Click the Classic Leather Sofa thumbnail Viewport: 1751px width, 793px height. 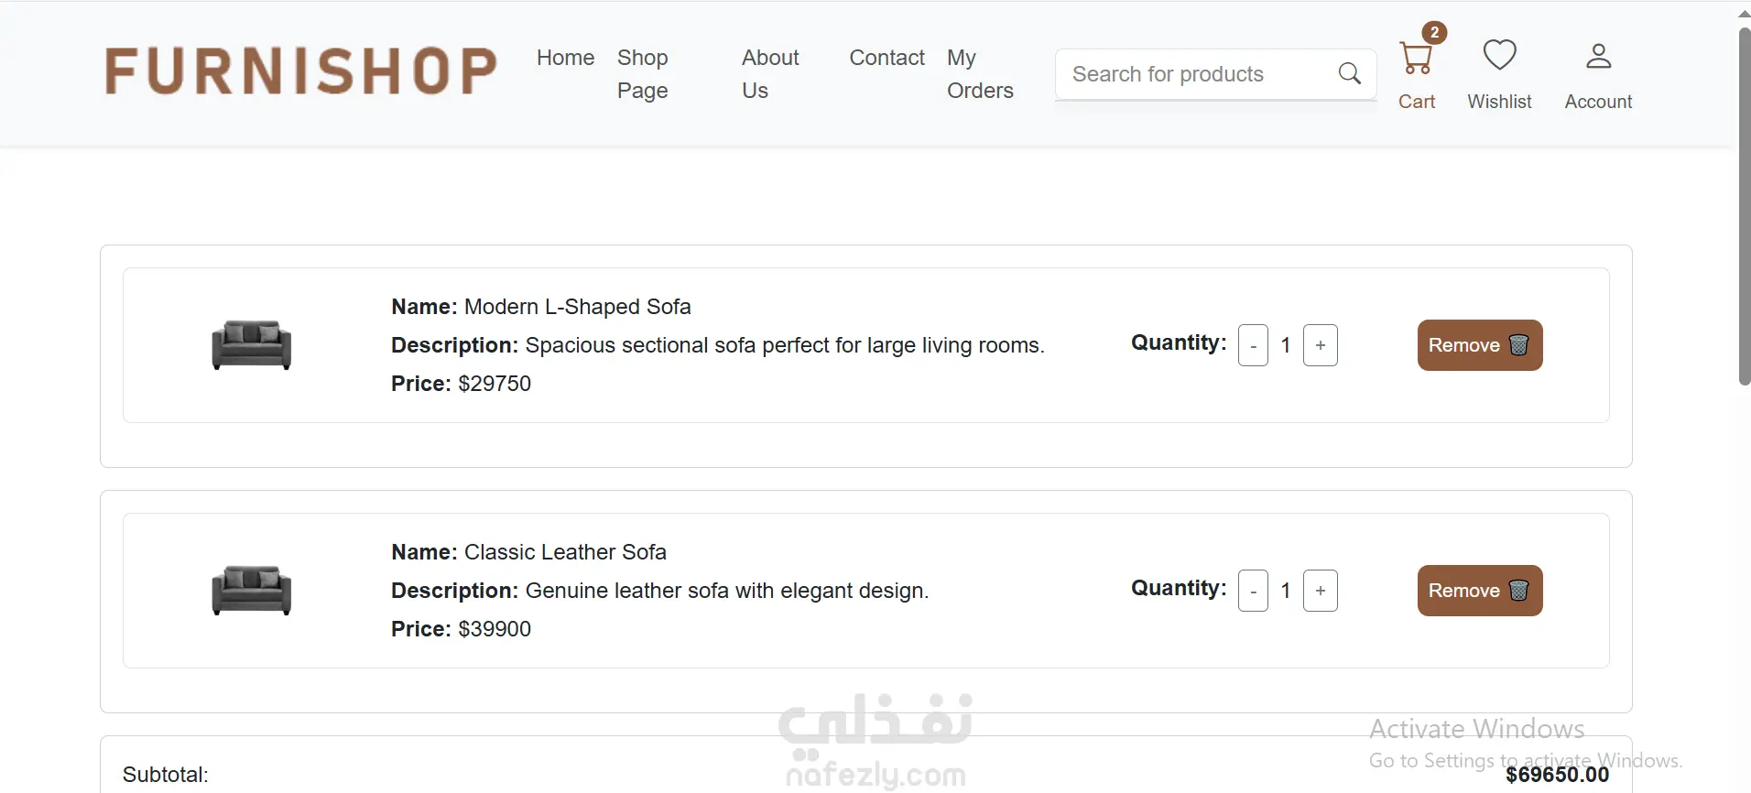252,591
